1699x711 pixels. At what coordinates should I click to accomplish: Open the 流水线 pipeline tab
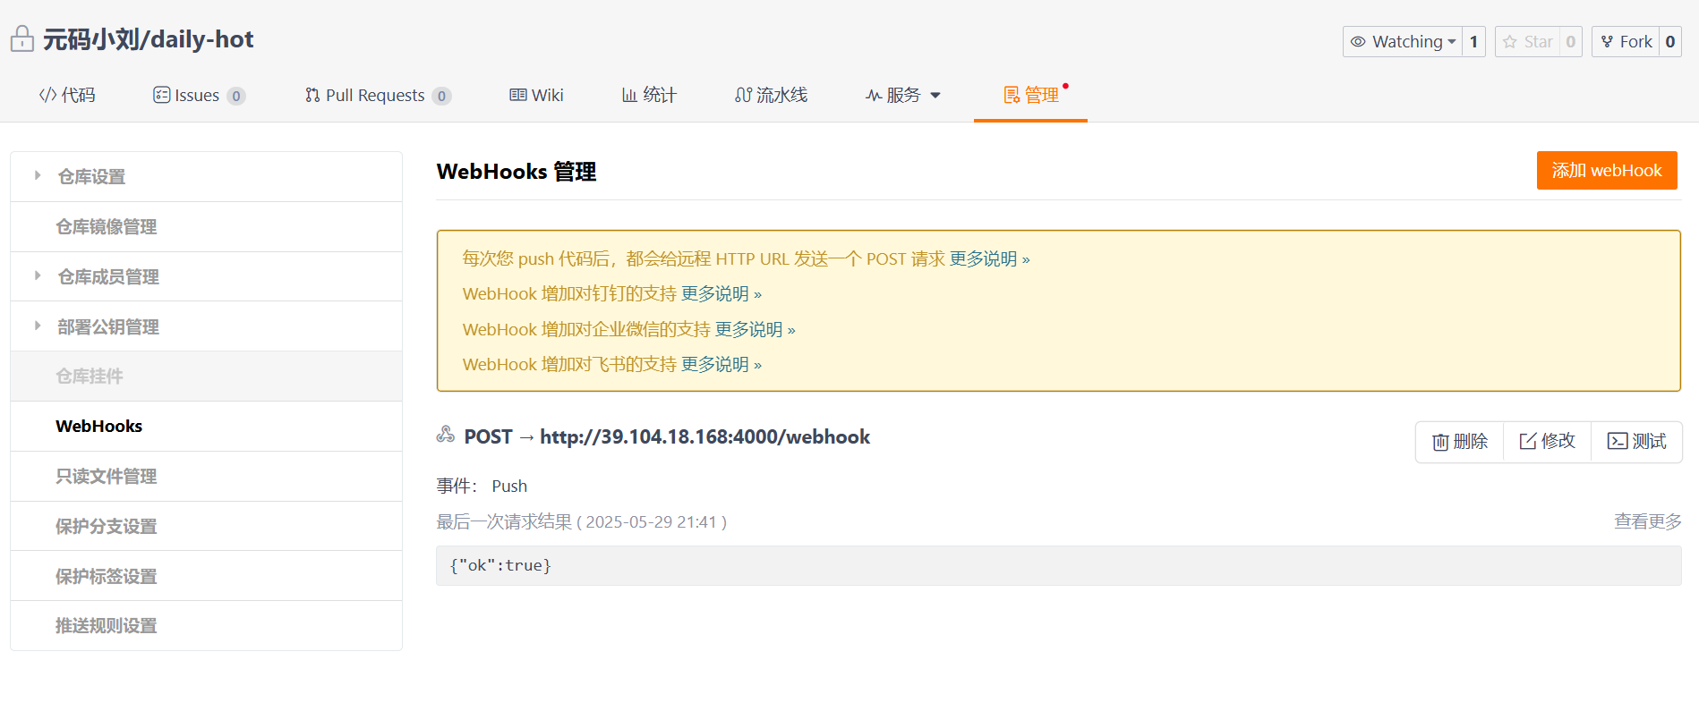point(771,96)
